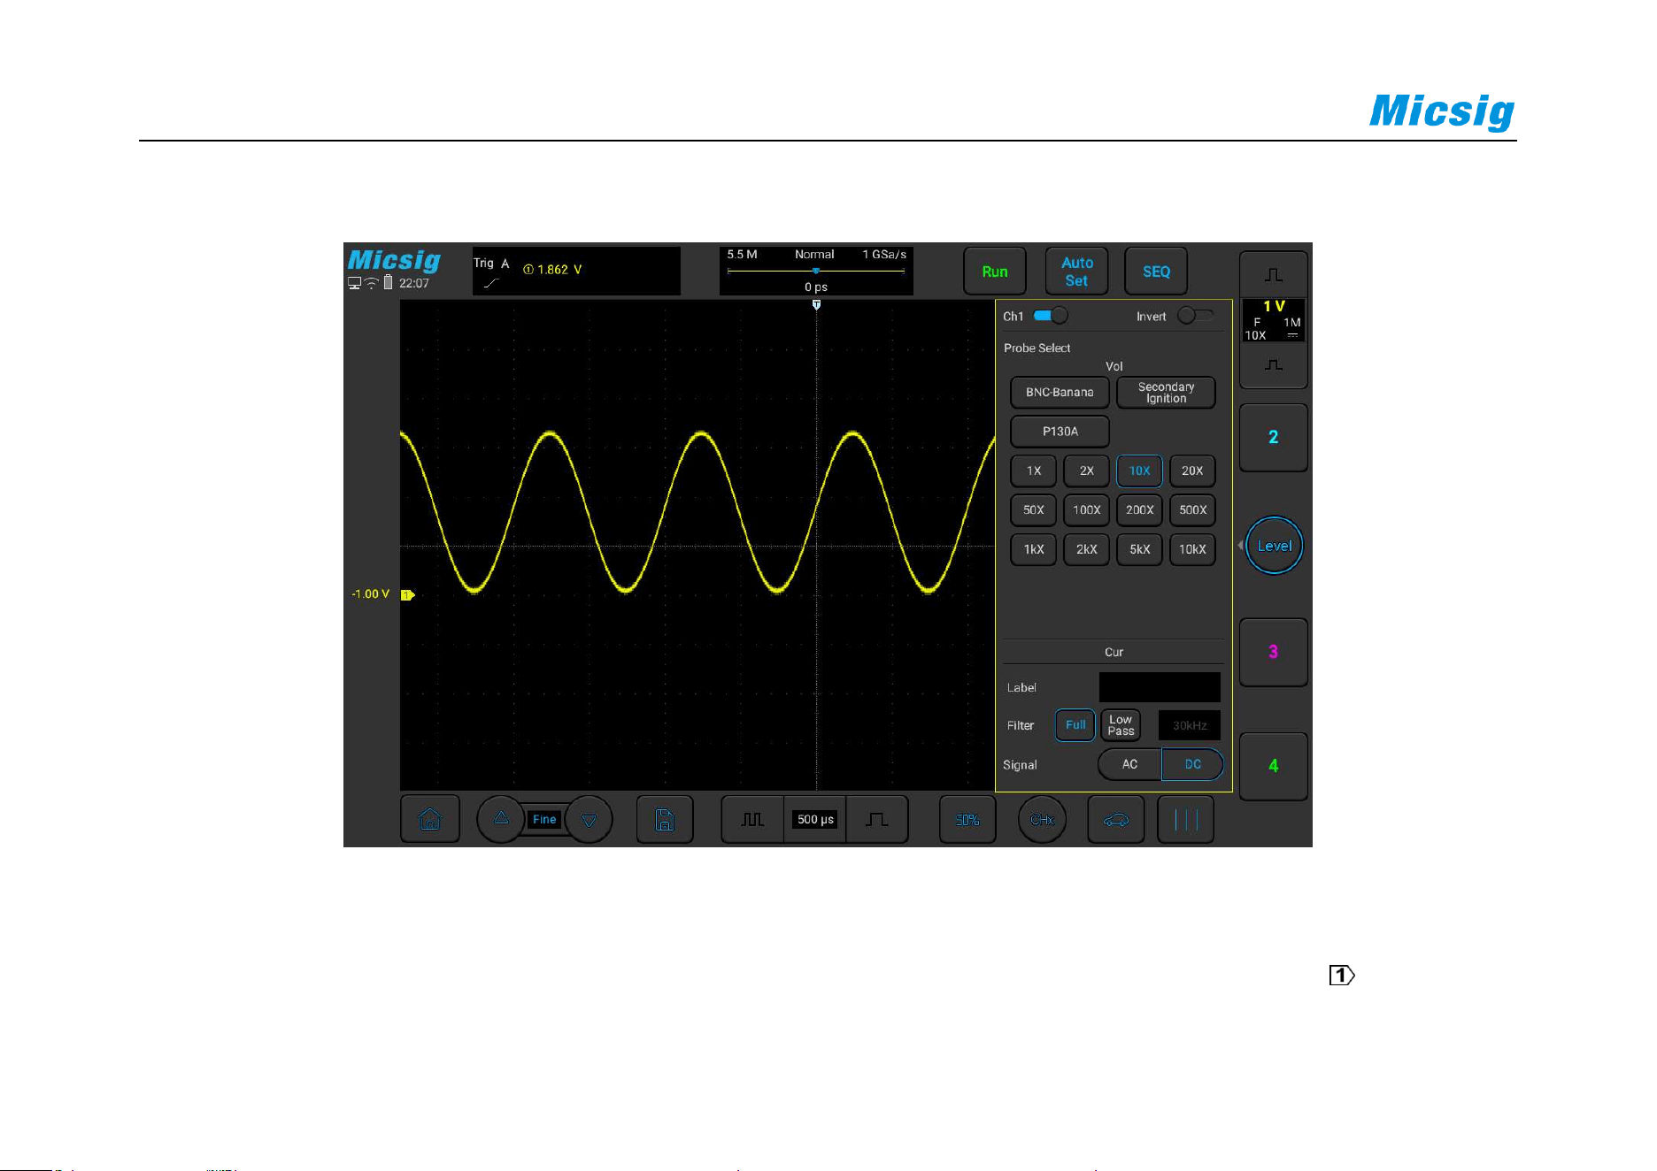Screen dimensions: 1657x1171
Task: Choose 100X probe attenuation
Action: click(x=1087, y=509)
